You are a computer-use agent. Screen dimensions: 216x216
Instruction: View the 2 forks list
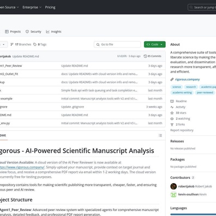(x=180, y=124)
